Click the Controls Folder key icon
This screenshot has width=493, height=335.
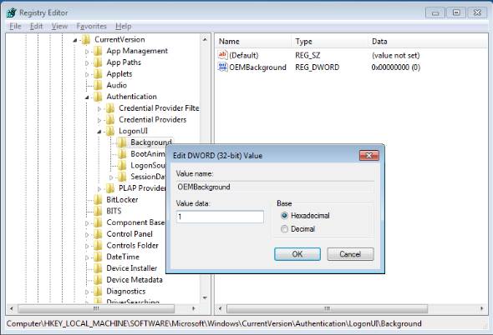[98, 246]
